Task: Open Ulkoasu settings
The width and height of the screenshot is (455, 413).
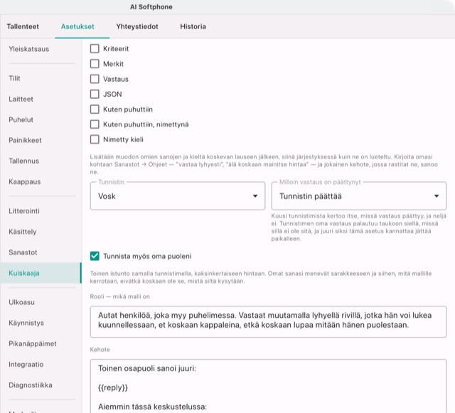Action: click(x=41, y=302)
